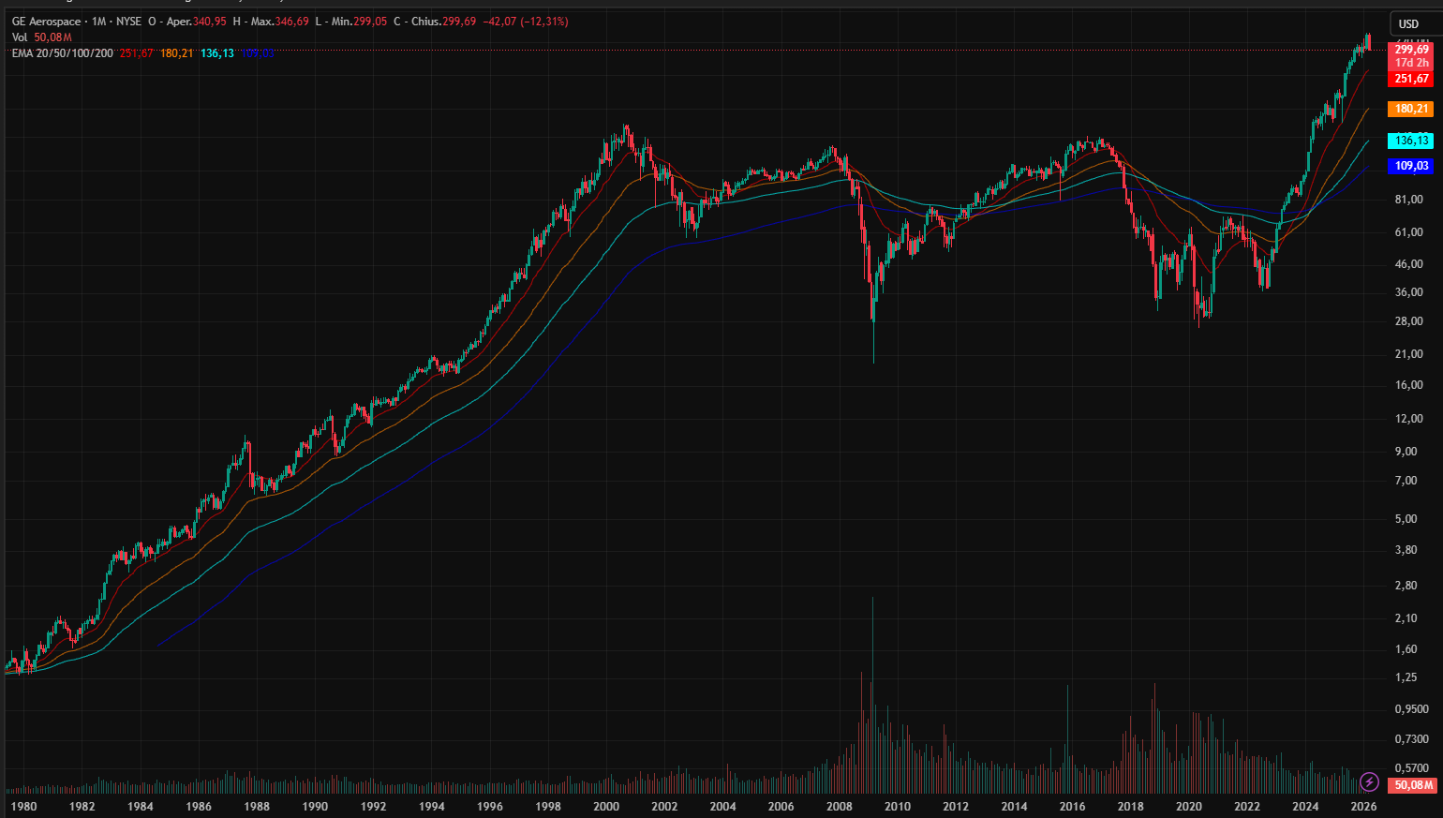Click the 50,08M value in Vol legend
Viewport: 1443px width, 818px height.
(53, 37)
